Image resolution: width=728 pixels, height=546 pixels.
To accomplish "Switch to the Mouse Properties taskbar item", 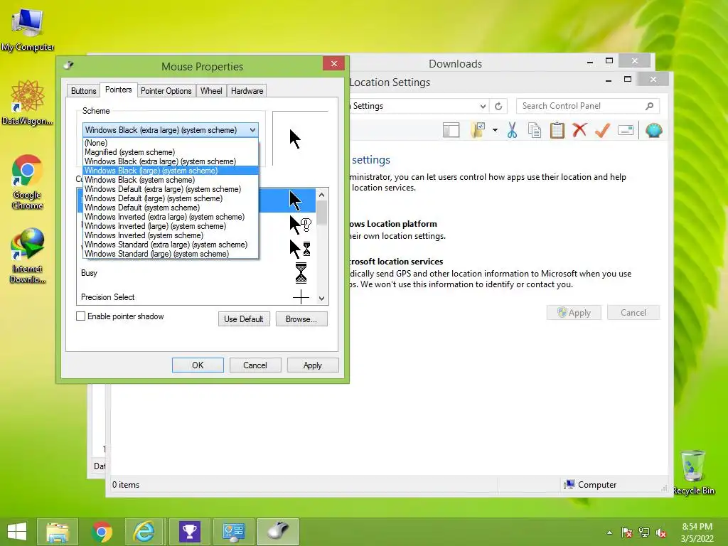I will point(278,532).
